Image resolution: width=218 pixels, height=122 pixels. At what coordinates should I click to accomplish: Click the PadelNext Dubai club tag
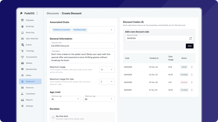pos(80,30)
